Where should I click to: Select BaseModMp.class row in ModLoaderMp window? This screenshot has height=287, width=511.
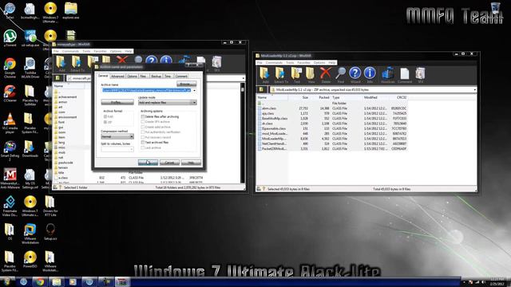(332, 119)
